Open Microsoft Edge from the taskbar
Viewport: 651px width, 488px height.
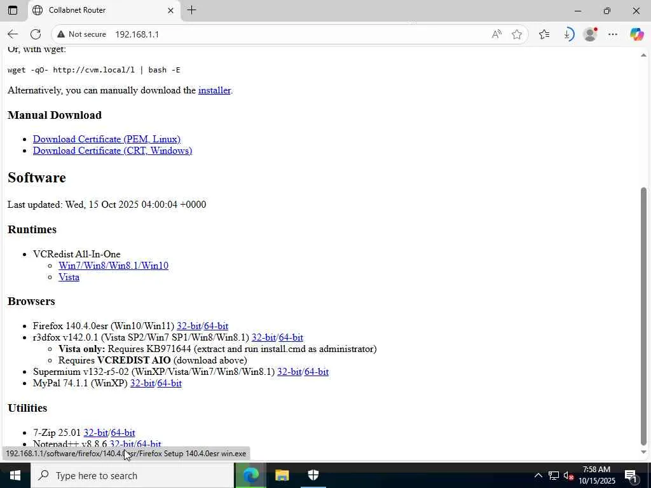tap(250, 475)
